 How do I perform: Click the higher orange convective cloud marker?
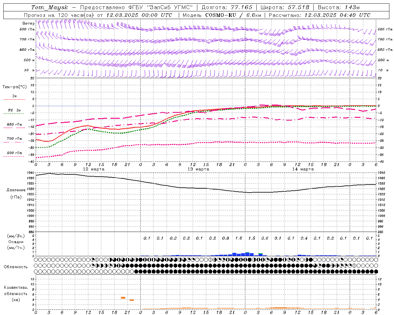pos(123,298)
